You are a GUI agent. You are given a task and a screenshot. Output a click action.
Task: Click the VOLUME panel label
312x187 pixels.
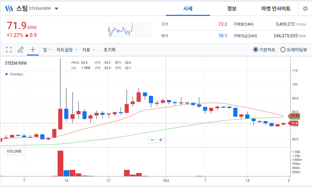click(14, 151)
